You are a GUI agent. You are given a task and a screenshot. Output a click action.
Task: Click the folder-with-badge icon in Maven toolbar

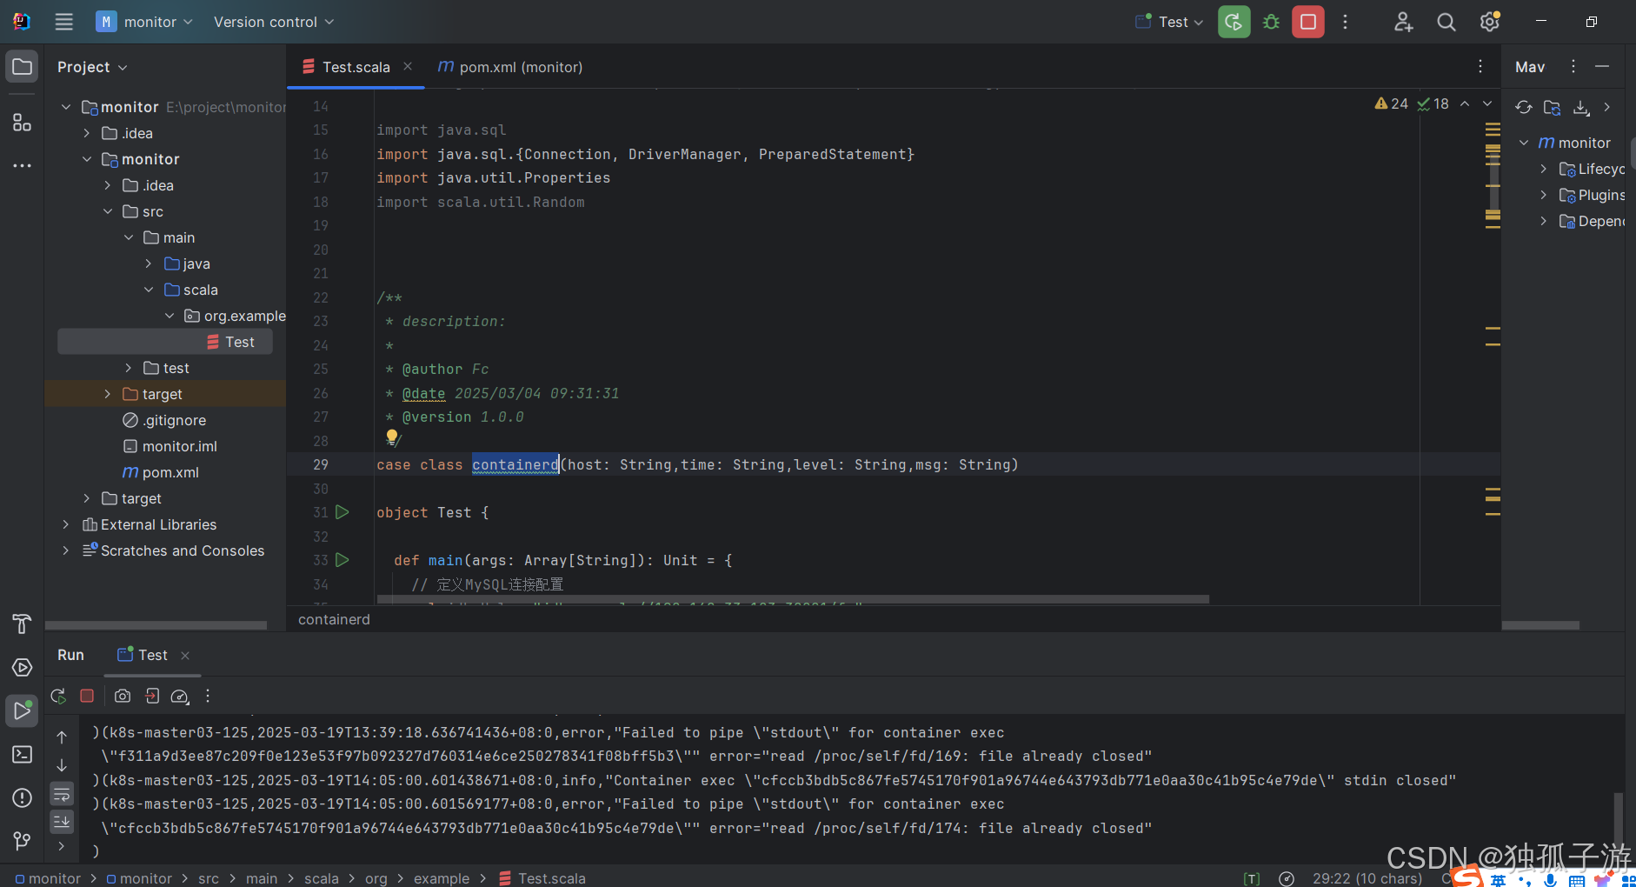[x=1552, y=107]
